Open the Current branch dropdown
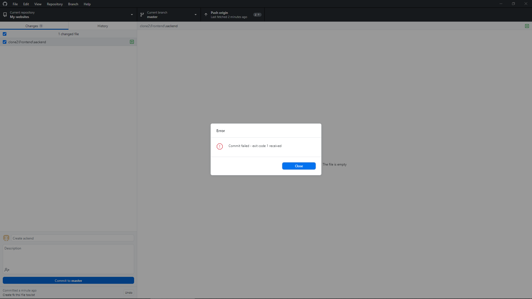The image size is (532, 299). [195, 14]
